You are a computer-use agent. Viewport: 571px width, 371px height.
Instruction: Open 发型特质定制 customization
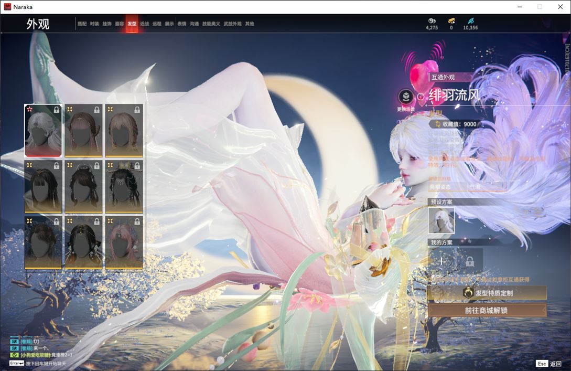tap(487, 293)
